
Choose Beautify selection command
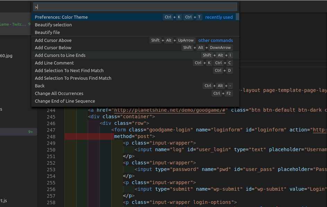click(53, 25)
